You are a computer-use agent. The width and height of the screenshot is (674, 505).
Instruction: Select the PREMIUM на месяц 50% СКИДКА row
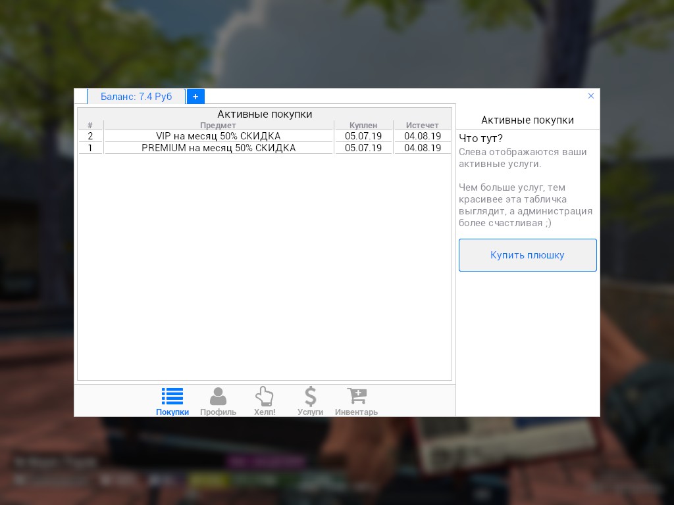pos(219,148)
